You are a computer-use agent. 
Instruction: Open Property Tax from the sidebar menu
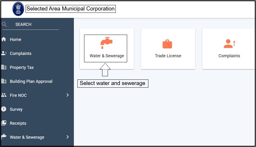click(x=22, y=67)
